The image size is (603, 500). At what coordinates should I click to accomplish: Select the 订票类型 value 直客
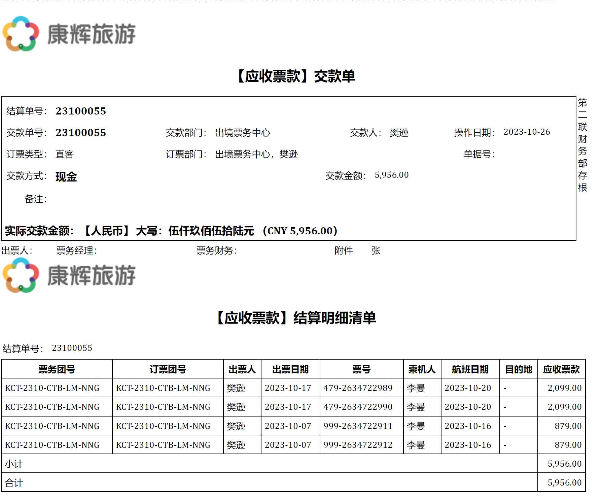click(65, 154)
